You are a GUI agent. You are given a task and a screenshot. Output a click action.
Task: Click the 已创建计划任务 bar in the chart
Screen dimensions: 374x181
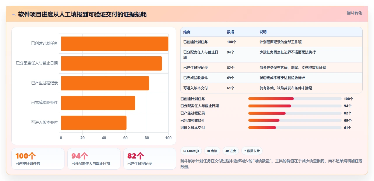[x=115, y=43]
